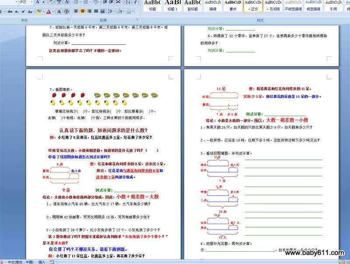
Task: Apply the yellow text highlight color
Action: 39,11
